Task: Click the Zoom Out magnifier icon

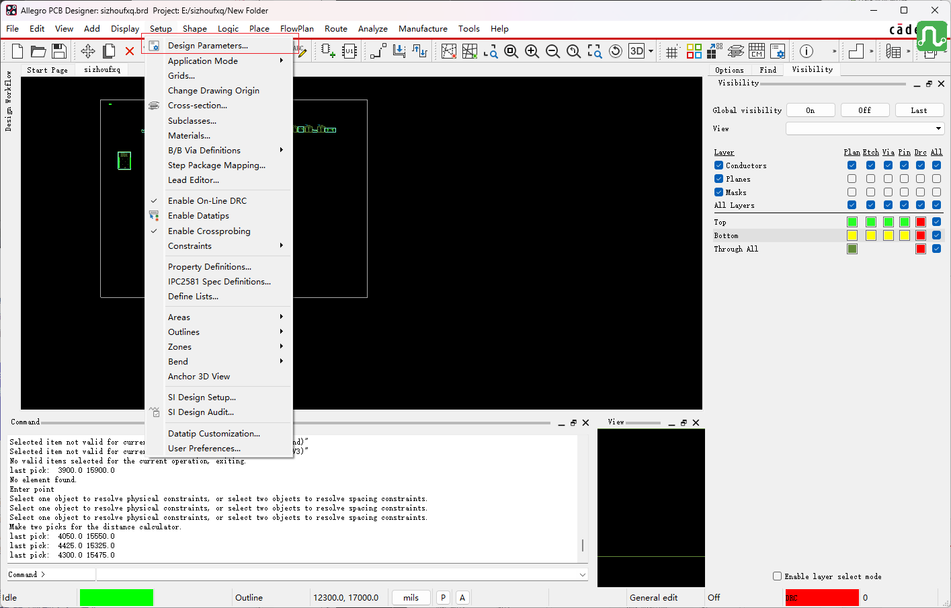Action: [552, 51]
